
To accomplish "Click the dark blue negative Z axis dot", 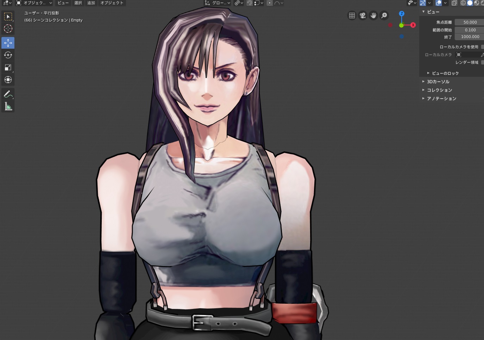I will pos(402,36).
